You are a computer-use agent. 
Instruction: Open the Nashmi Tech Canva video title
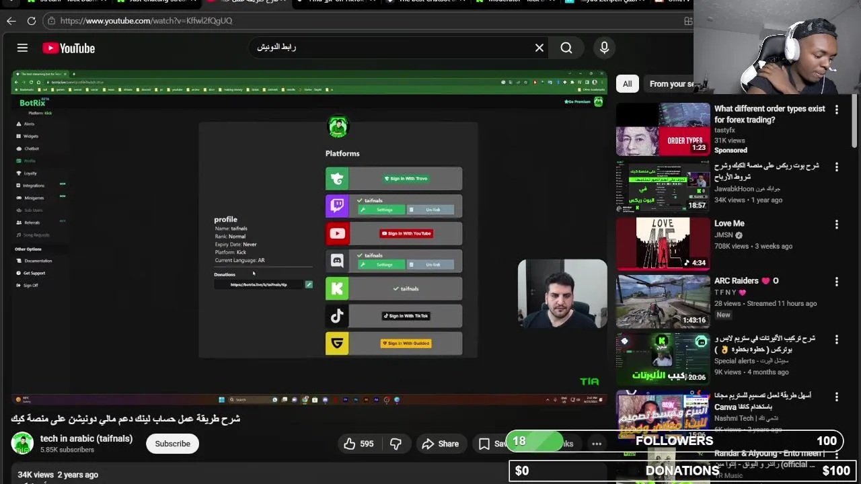pyautogui.click(x=763, y=401)
